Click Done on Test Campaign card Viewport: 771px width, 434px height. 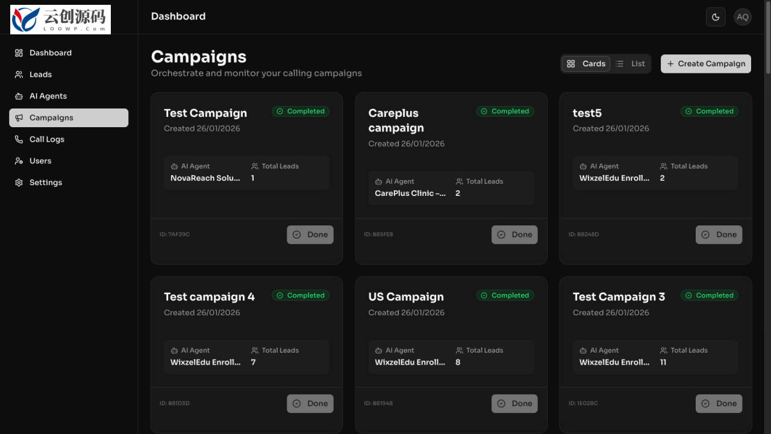pyautogui.click(x=310, y=235)
